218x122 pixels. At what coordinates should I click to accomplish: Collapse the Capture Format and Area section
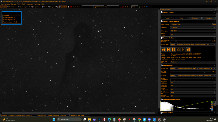[162, 21]
